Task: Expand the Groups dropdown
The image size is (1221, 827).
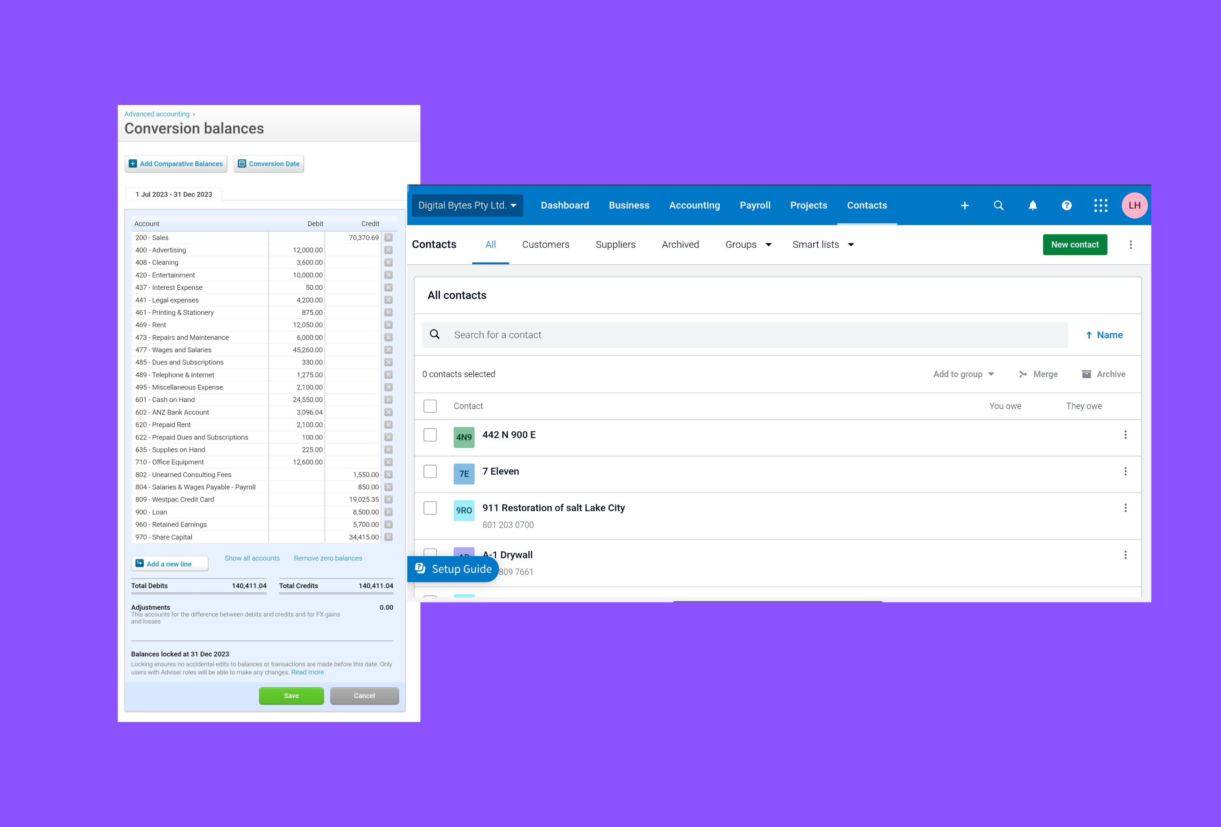Action: tap(748, 245)
